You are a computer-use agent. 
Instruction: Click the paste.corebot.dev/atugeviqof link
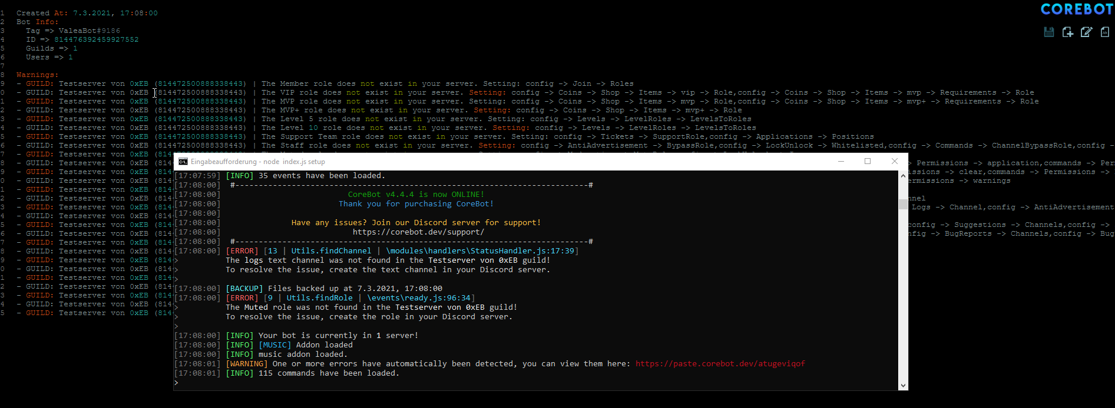[720, 364]
